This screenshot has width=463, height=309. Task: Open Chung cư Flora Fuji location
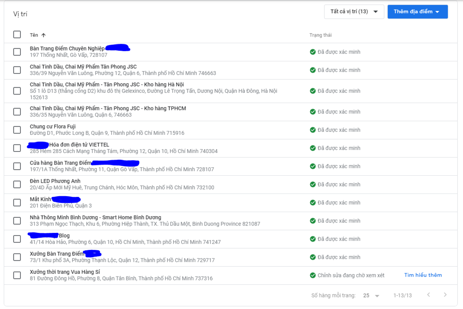pyautogui.click(x=53, y=126)
